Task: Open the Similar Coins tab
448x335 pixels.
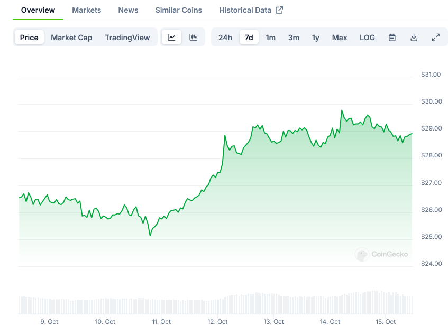Action: pos(178,10)
